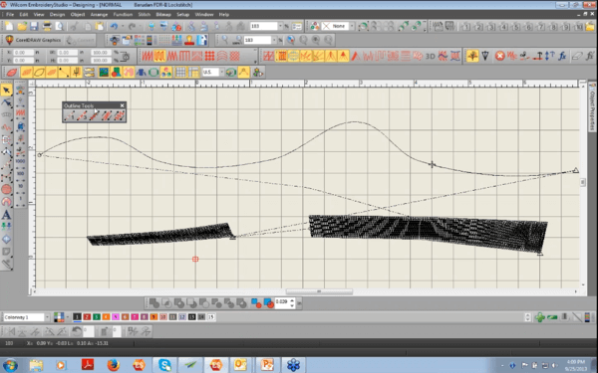The height and width of the screenshot is (373, 598).
Task: Click the red cancel X icon
Action: [x=499, y=56]
